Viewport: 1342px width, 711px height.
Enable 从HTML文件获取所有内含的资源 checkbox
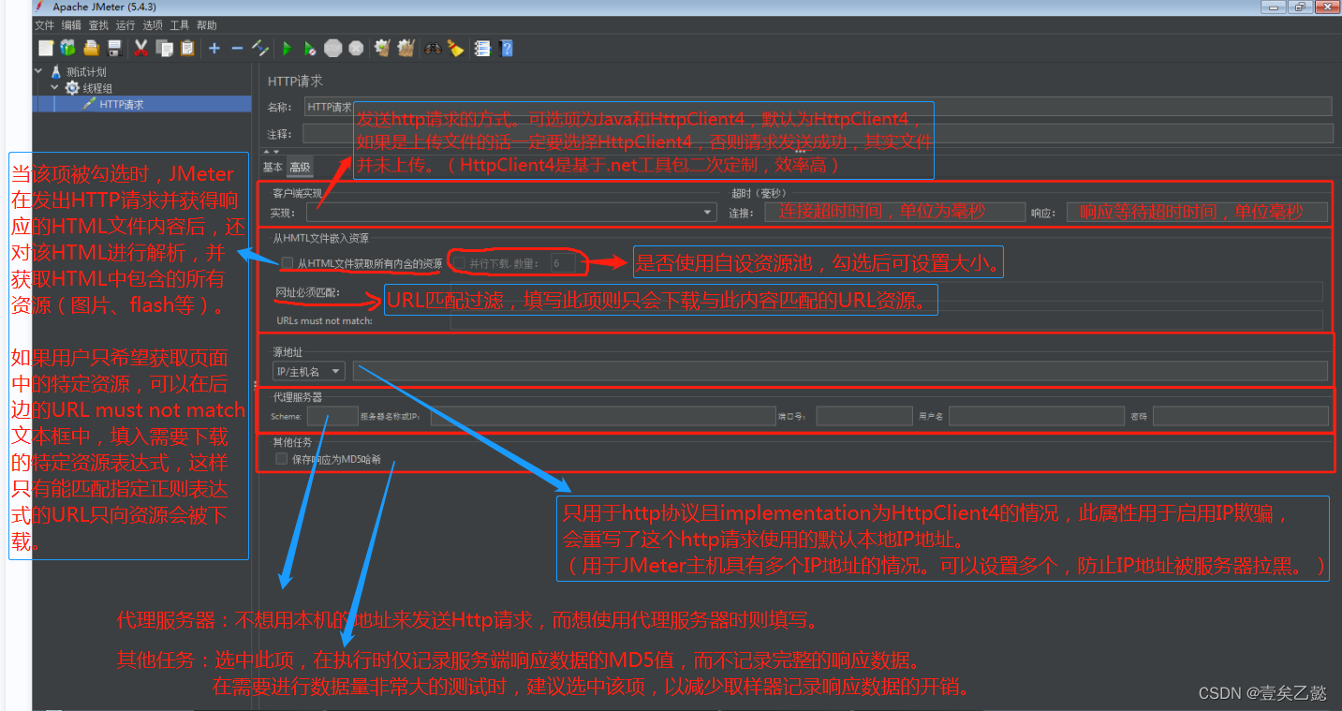pyautogui.click(x=287, y=263)
